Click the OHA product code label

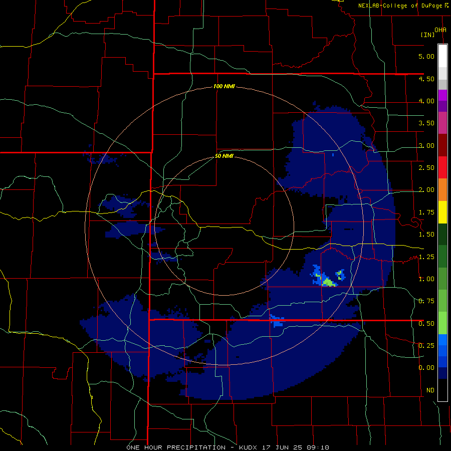[x=440, y=30]
